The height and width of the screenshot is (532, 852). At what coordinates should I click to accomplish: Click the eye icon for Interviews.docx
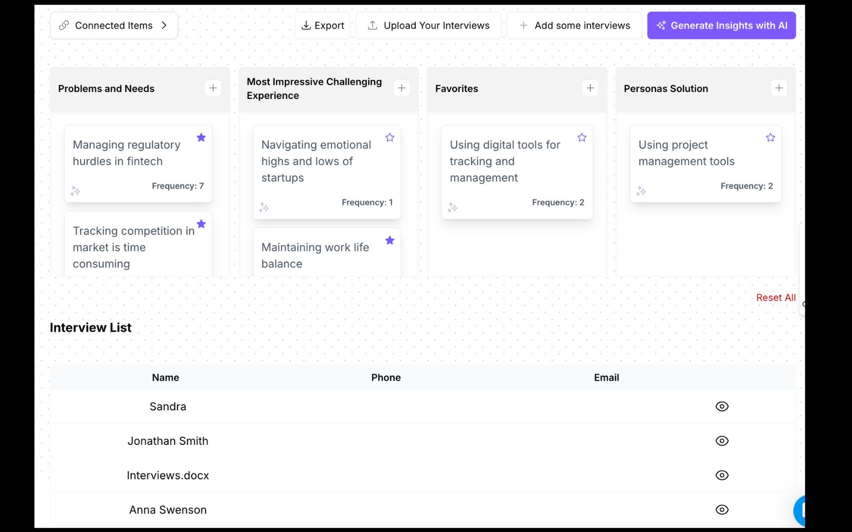[x=722, y=475]
